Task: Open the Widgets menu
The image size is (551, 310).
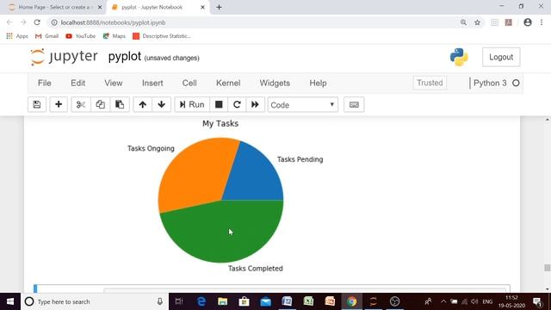Action: click(275, 83)
